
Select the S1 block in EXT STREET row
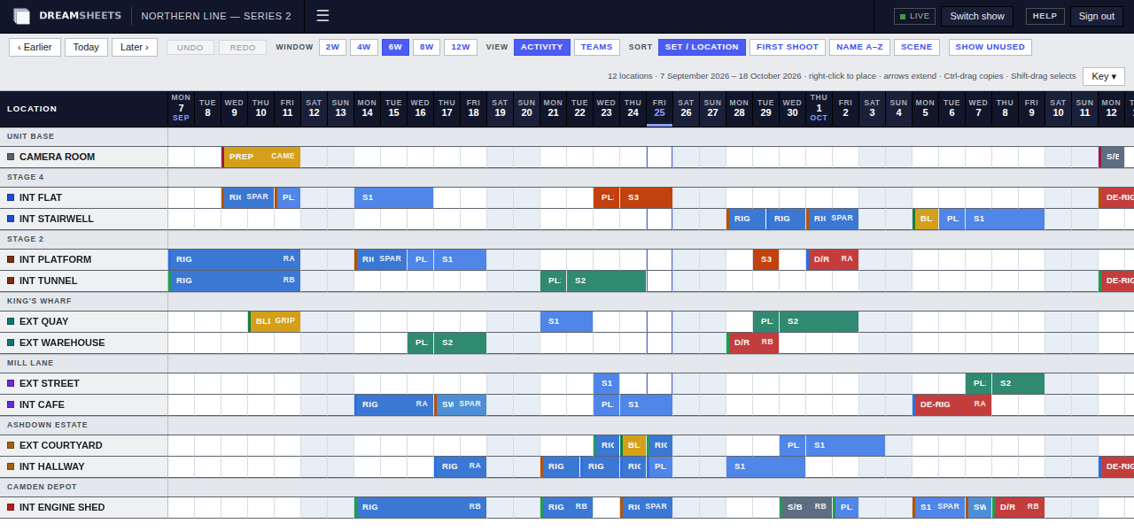click(606, 383)
